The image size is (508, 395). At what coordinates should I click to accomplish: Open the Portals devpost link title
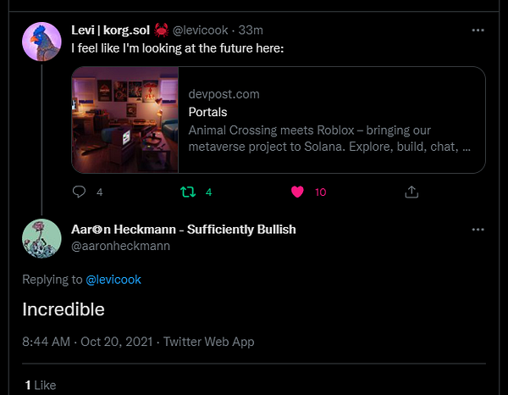(x=207, y=112)
